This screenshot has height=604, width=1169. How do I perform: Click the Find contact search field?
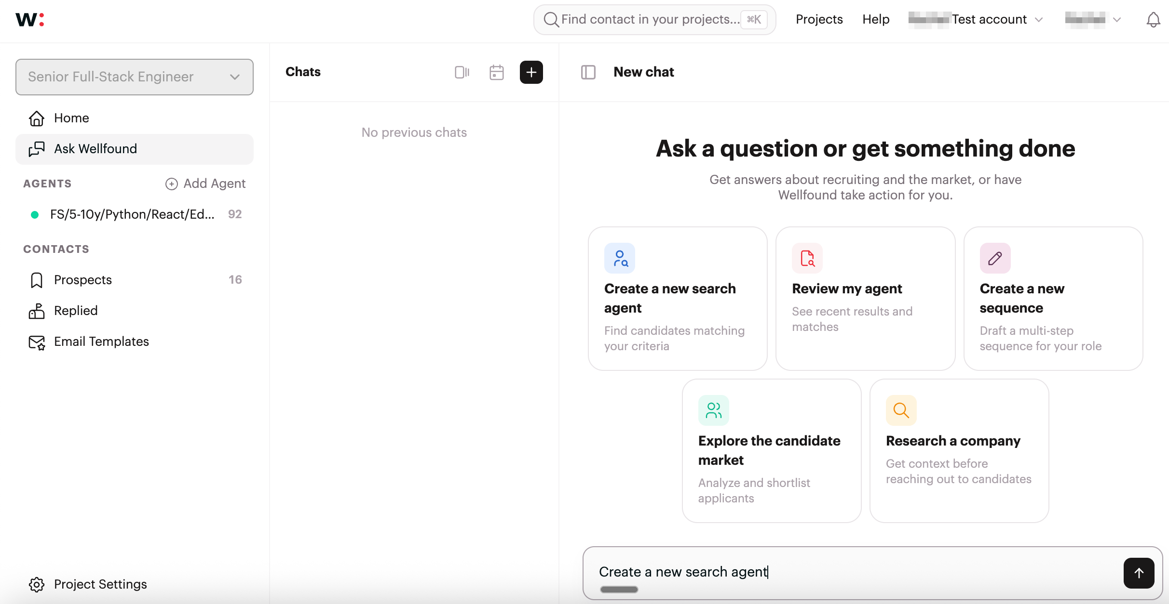(x=649, y=20)
